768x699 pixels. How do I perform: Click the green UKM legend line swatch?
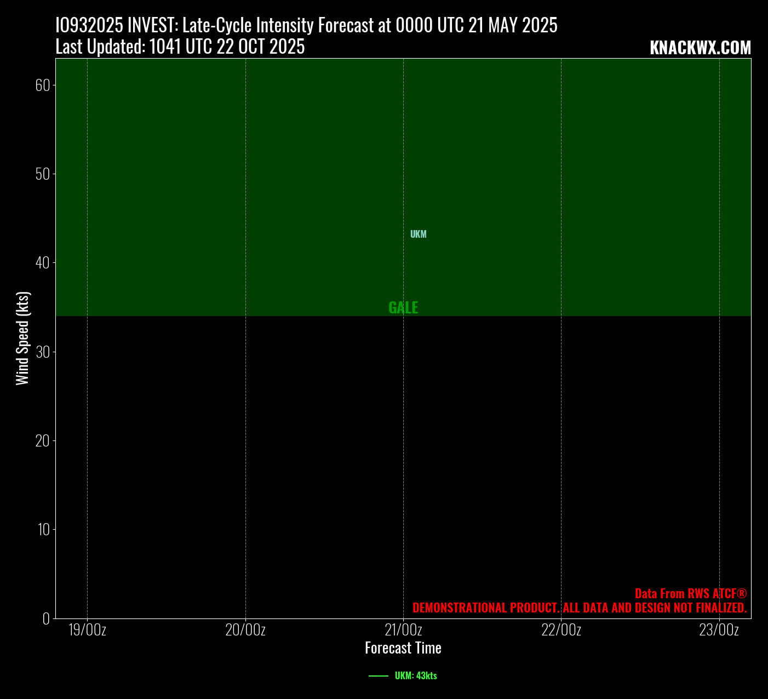point(378,676)
